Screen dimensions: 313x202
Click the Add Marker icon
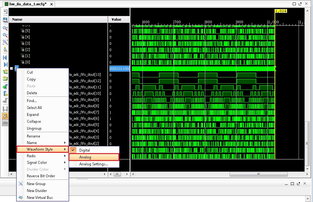coord(5,87)
